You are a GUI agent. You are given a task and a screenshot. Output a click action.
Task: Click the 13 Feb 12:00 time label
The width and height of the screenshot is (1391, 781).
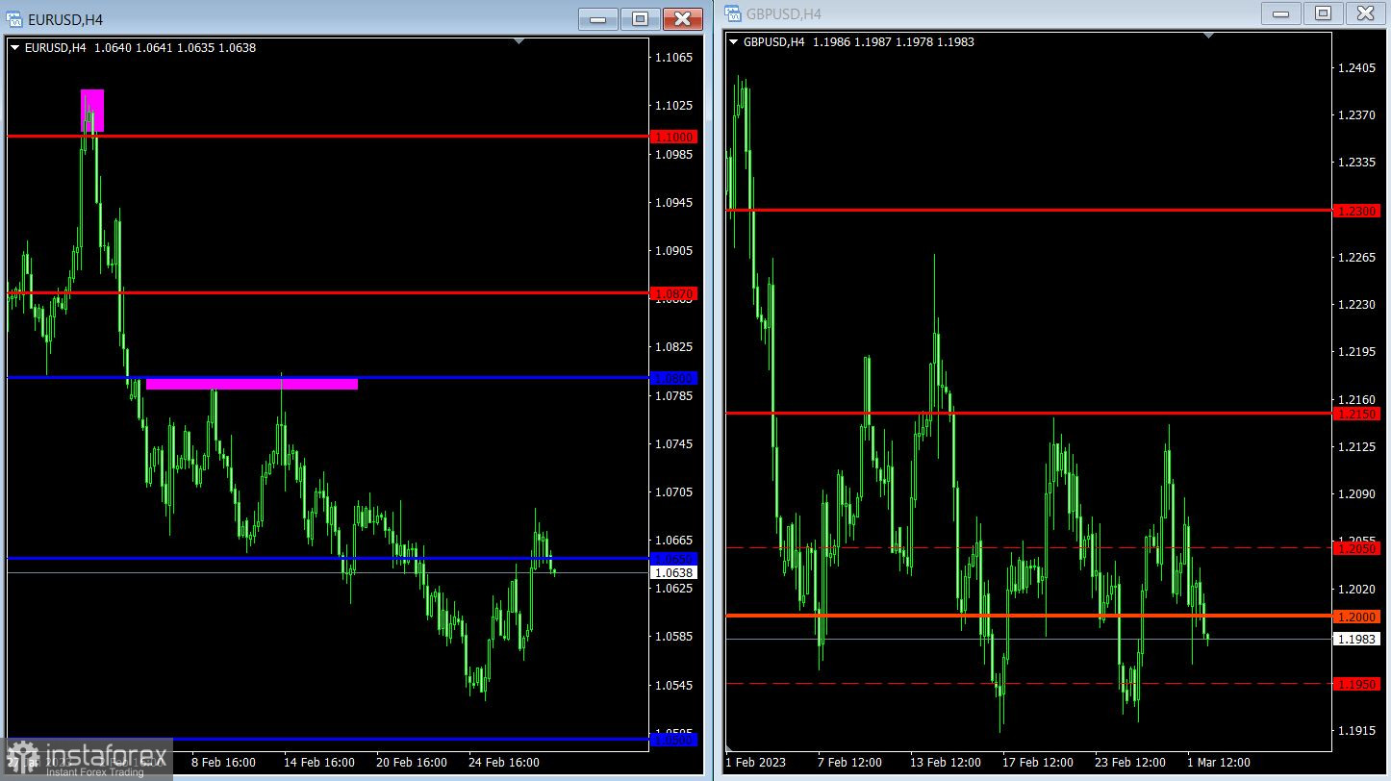(x=945, y=763)
